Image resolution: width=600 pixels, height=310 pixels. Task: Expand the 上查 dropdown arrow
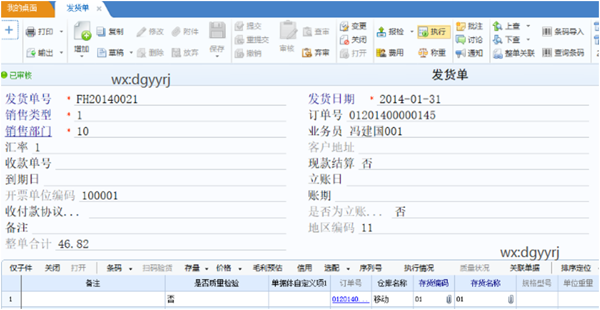[528, 26]
